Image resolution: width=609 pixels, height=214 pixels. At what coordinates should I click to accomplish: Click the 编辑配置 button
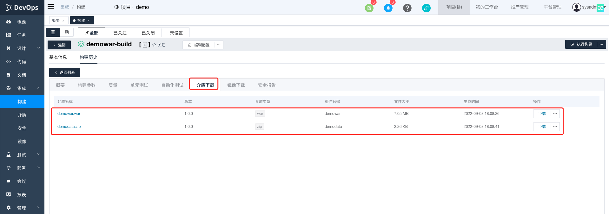(199, 45)
